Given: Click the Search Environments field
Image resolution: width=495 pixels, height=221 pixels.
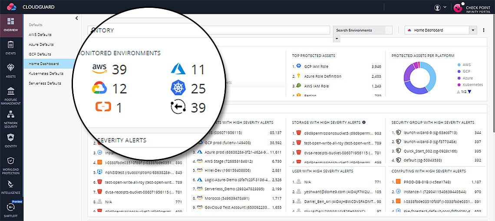Looking at the screenshot, I should coord(363,30).
